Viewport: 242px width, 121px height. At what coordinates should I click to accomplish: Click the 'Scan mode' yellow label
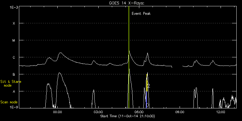(9, 102)
